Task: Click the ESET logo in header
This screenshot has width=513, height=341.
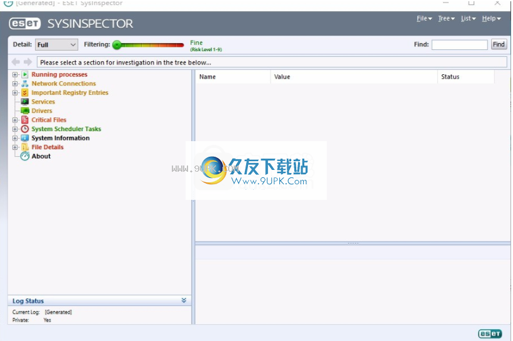Action: [25, 24]
